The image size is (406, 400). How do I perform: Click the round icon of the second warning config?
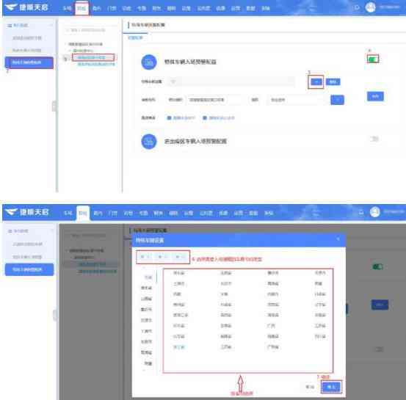pyautogui.click(x=149, y=142)
